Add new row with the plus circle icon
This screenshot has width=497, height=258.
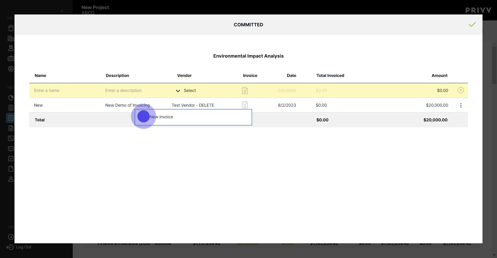(461, 90)
